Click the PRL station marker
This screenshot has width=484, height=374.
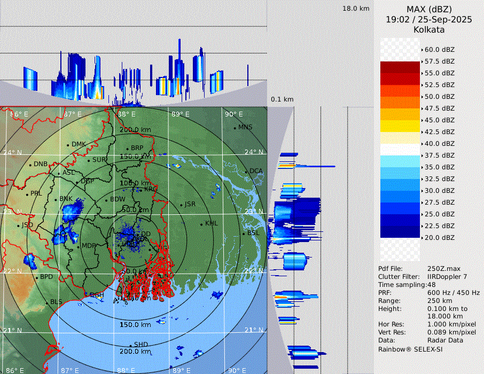point(27,194)
